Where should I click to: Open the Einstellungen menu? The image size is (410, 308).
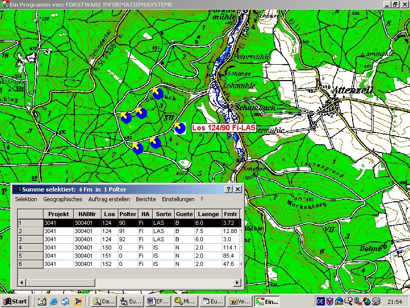[178, 199]
